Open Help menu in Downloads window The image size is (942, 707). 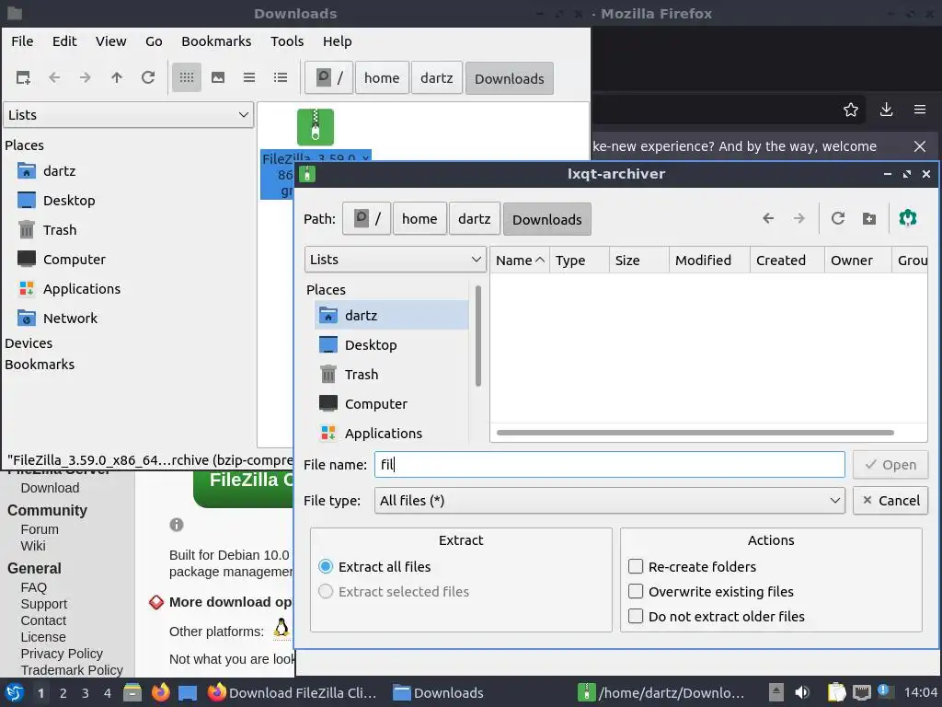(x=337, y=41)
